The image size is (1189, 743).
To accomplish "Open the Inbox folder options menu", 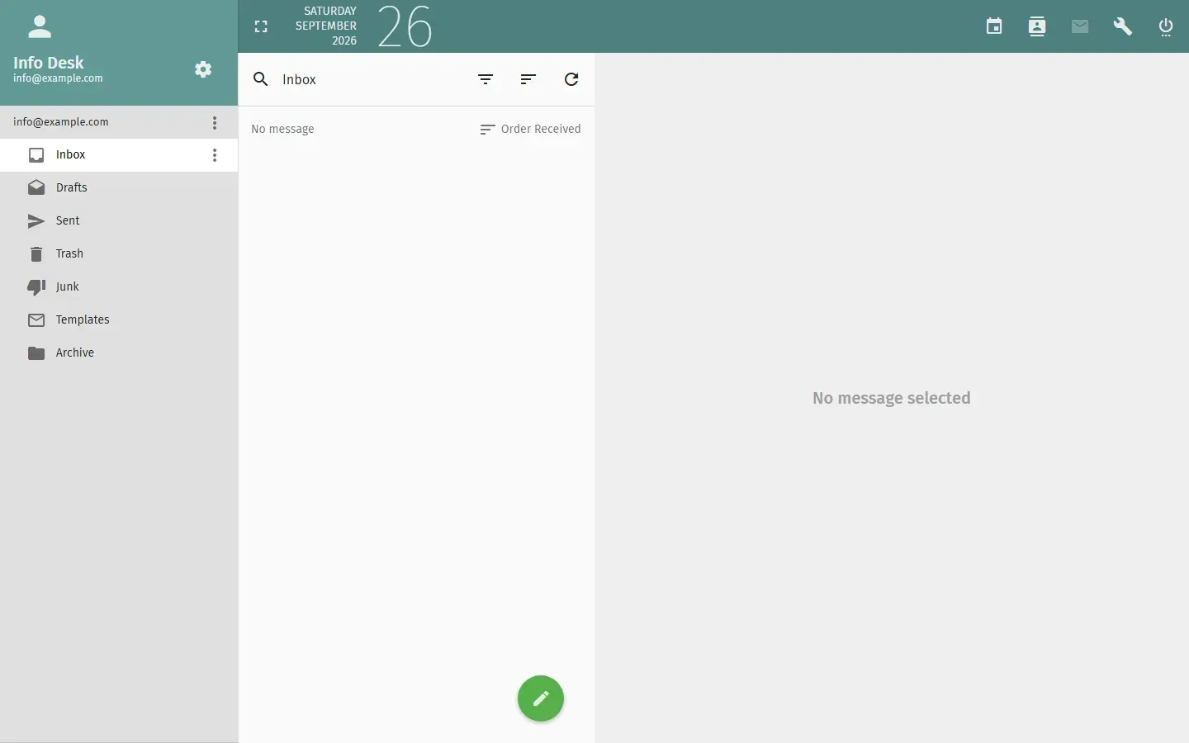I will [x=215, y=155].
